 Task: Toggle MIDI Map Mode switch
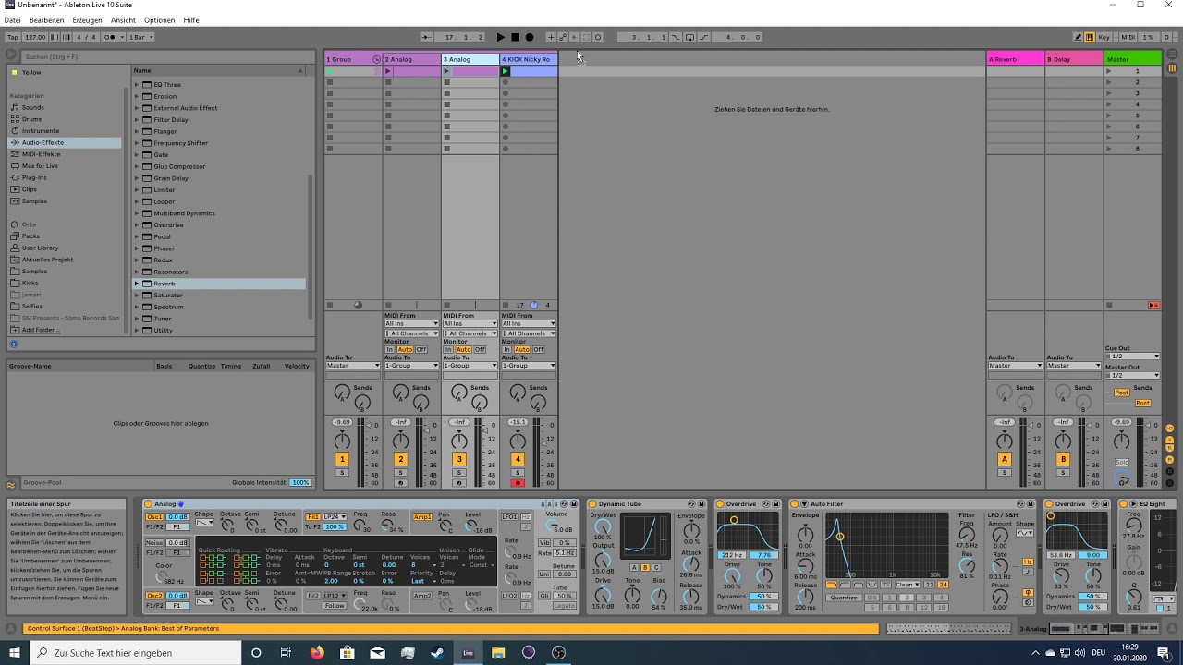[x=1128, y=37]
